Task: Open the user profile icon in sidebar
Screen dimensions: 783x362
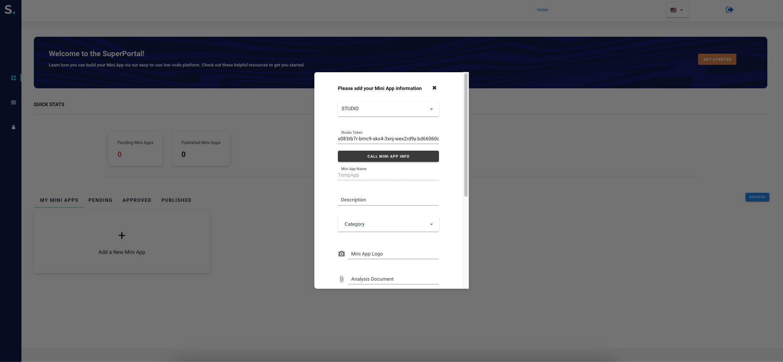Action: (14, 127)
